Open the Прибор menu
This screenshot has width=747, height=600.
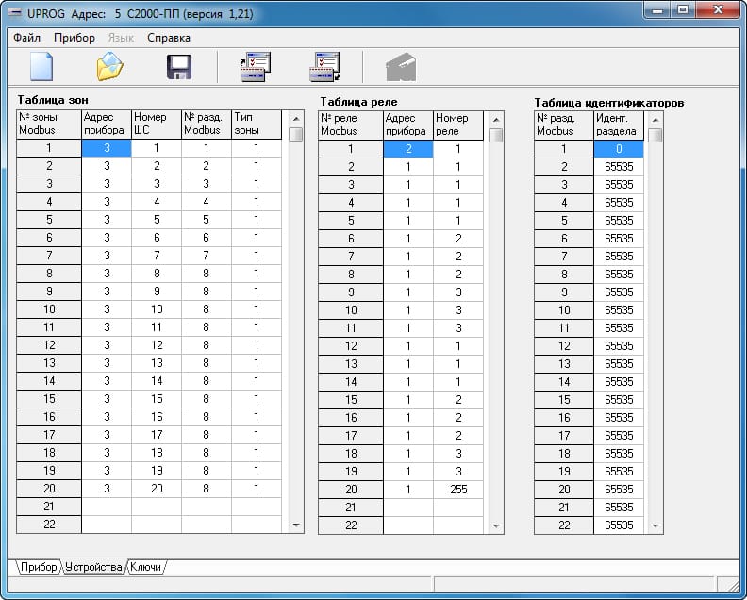click(75, 38)
